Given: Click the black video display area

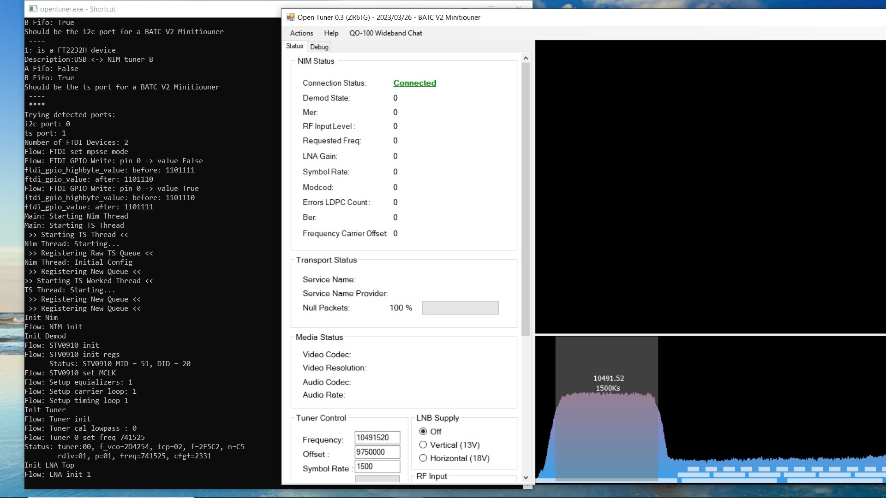Looking at the screenshot, I should tap(710, 187).
